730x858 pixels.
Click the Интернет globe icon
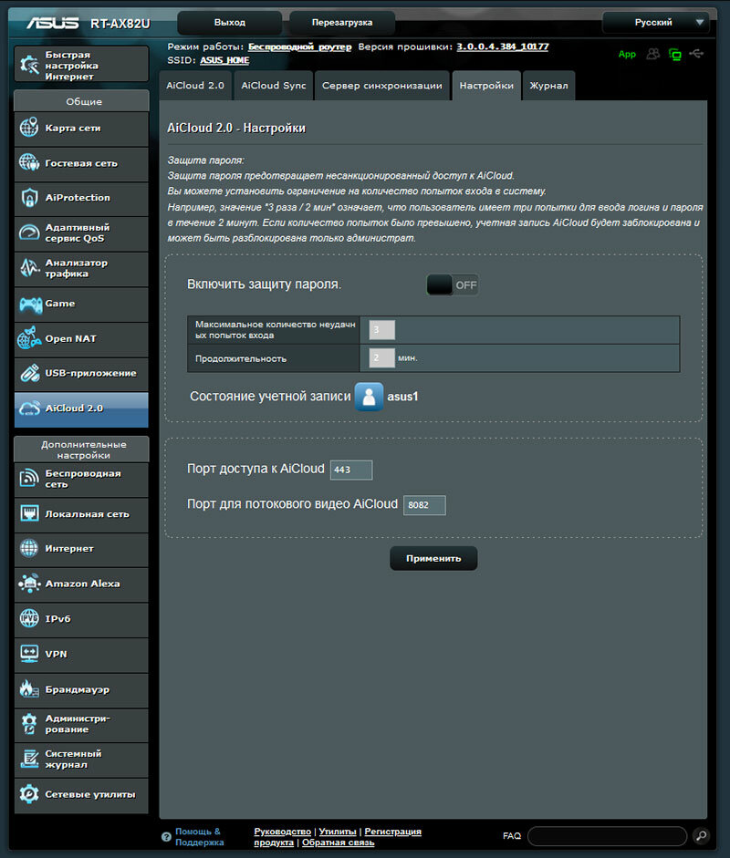pyautogui.click(x=29, y=548)
